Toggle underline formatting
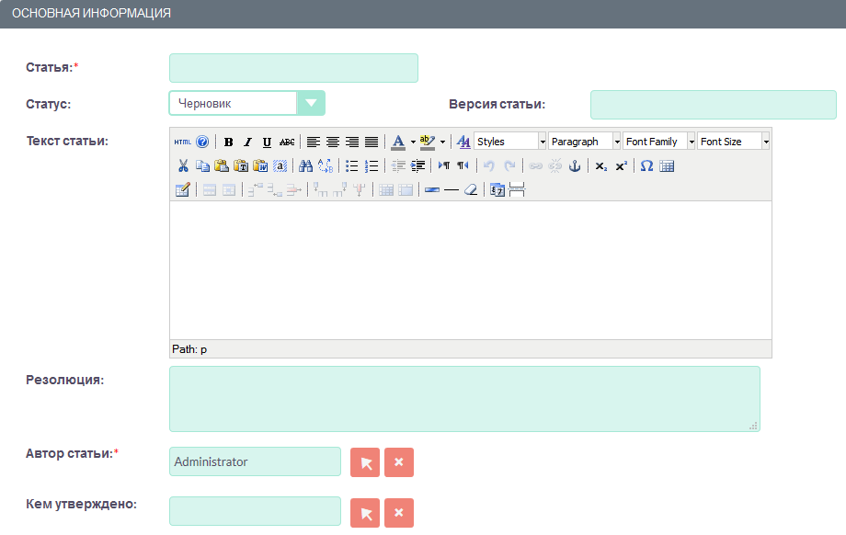The width and height of the screenshot is (846, 535). click(x=267, y=142)
